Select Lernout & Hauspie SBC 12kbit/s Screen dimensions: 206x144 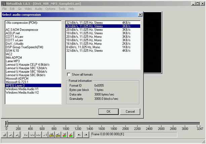[x=33, y=68]
